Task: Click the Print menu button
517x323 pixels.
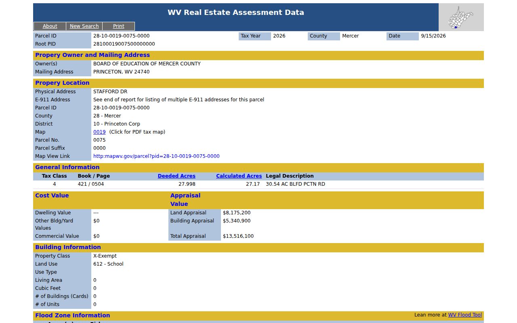Action: pyautogui.click(x=118, y=26)
